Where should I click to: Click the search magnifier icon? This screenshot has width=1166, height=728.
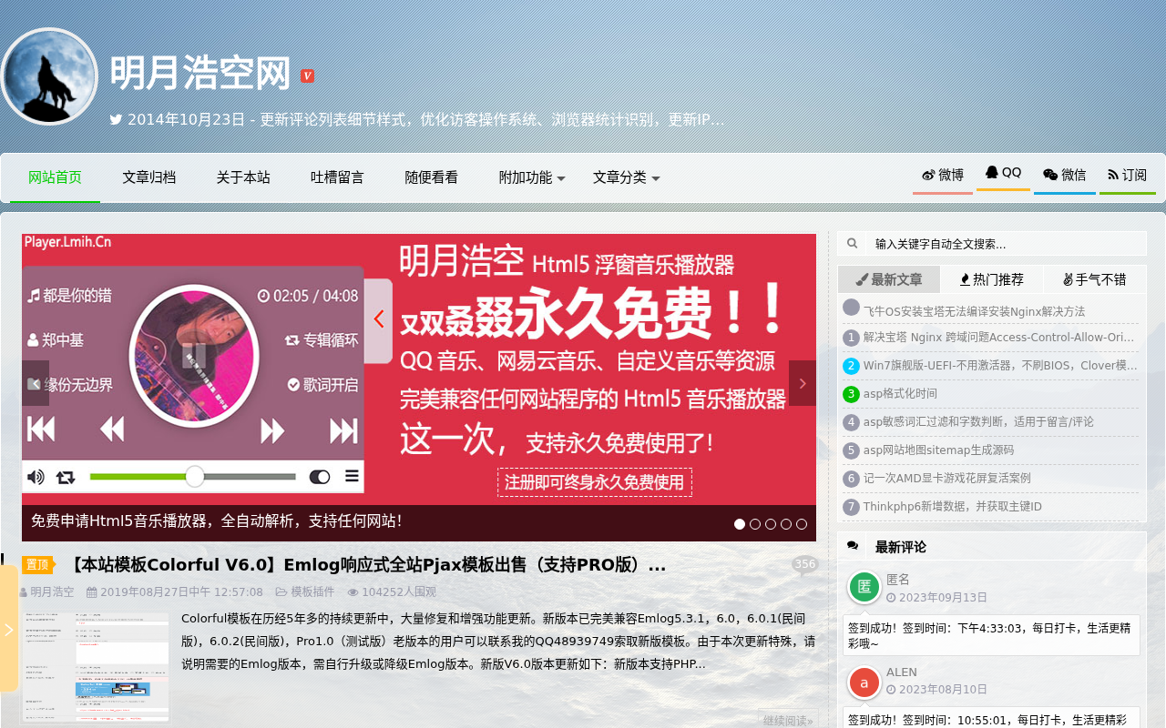(x=853, y=244)
